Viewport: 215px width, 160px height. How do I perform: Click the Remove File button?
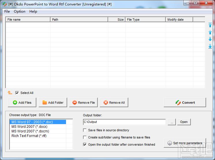[84, 102]
